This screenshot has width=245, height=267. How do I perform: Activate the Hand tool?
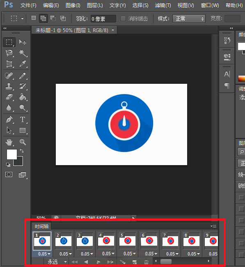[x=9, y=142]
